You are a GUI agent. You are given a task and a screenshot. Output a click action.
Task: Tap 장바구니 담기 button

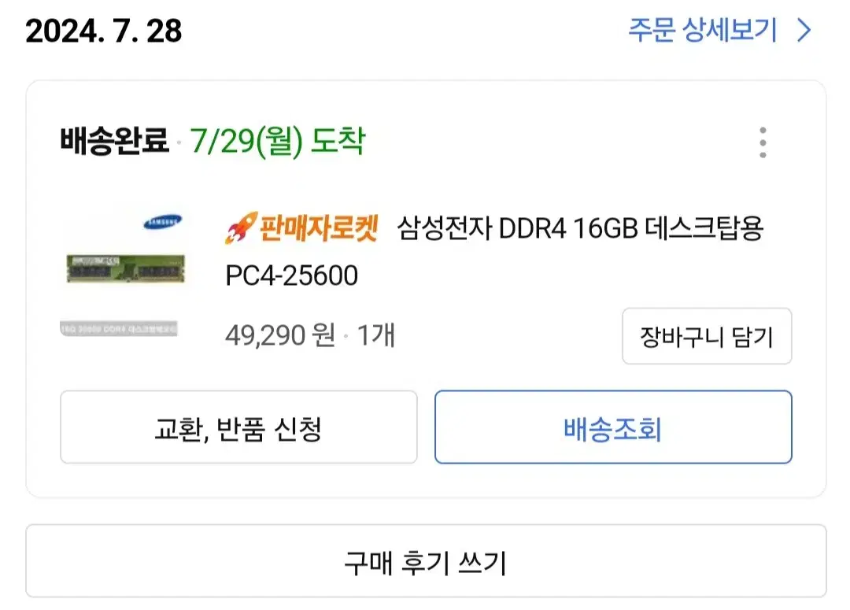(x=707, y=336)
